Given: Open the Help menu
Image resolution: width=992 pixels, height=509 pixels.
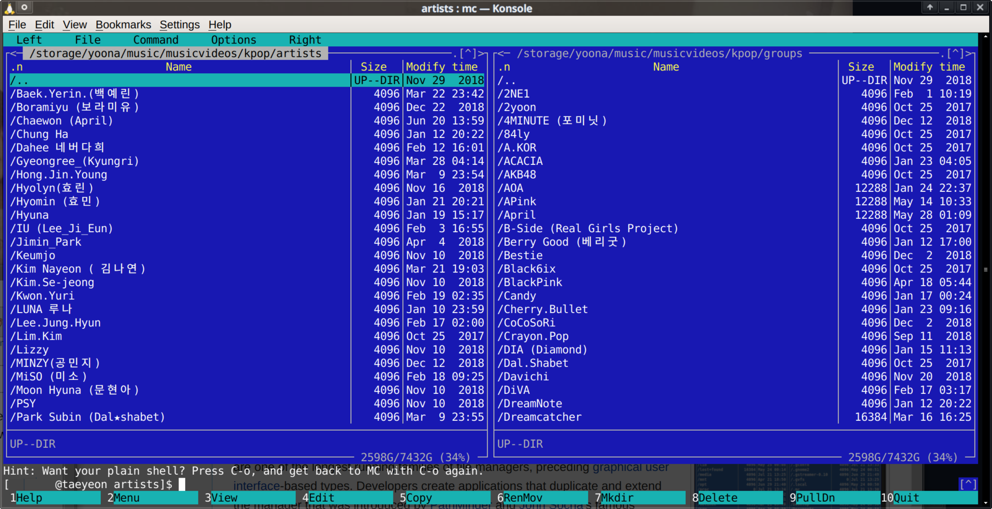Looking at the screenshot, I should click(220, 25).
